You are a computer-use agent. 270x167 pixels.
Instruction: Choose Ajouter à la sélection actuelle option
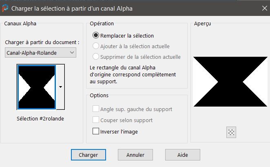[96, 46]
